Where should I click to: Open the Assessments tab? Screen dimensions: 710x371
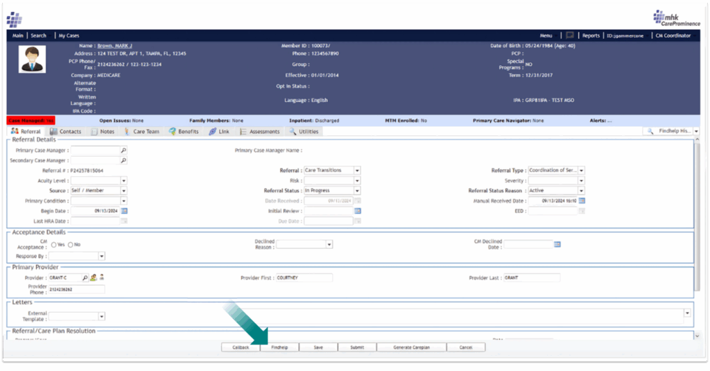pos(260,131)
